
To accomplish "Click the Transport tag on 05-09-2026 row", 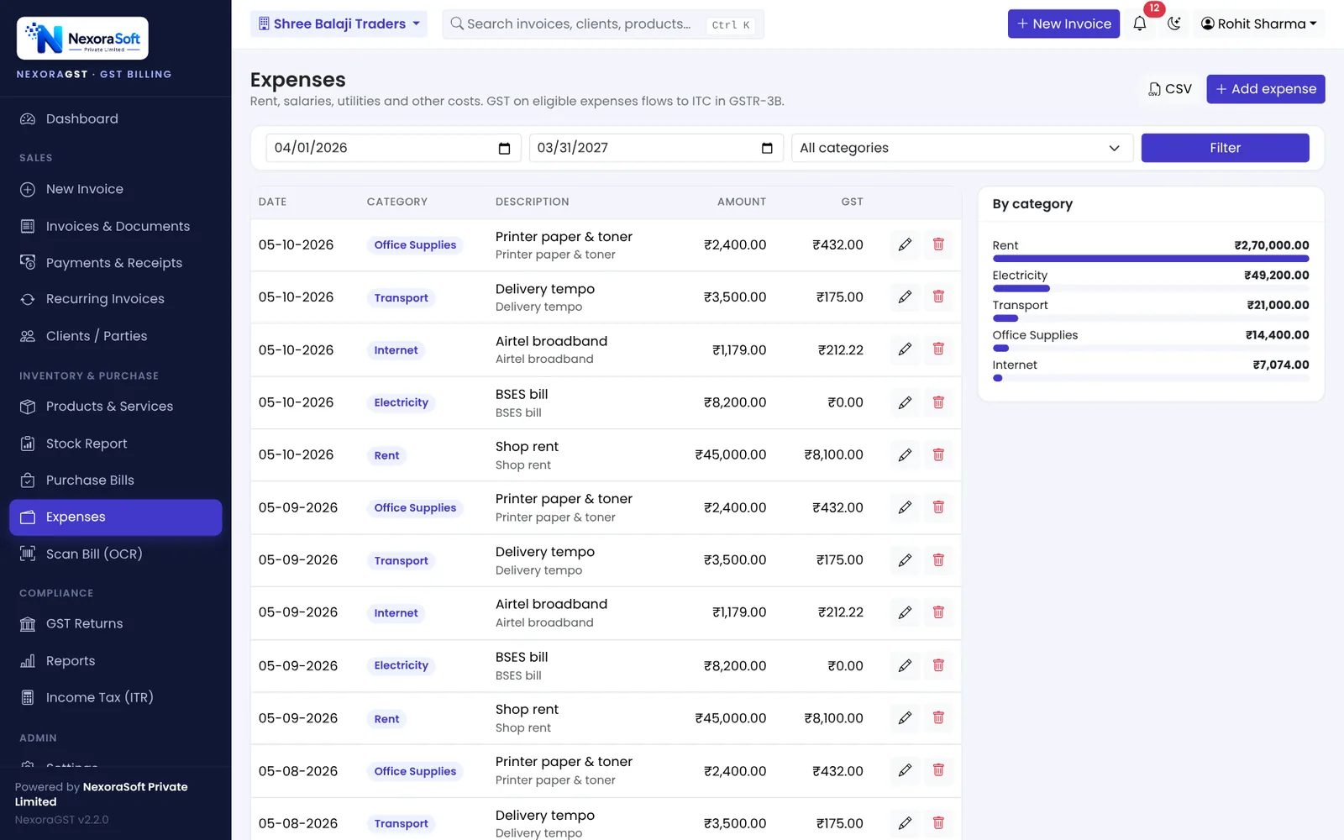I will pos(401,561).
